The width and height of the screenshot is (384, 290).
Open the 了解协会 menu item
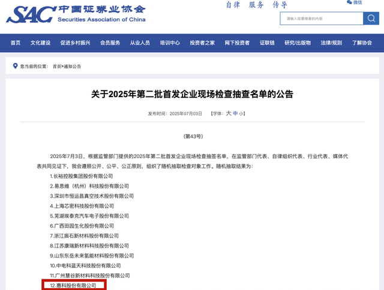(362, 43)
